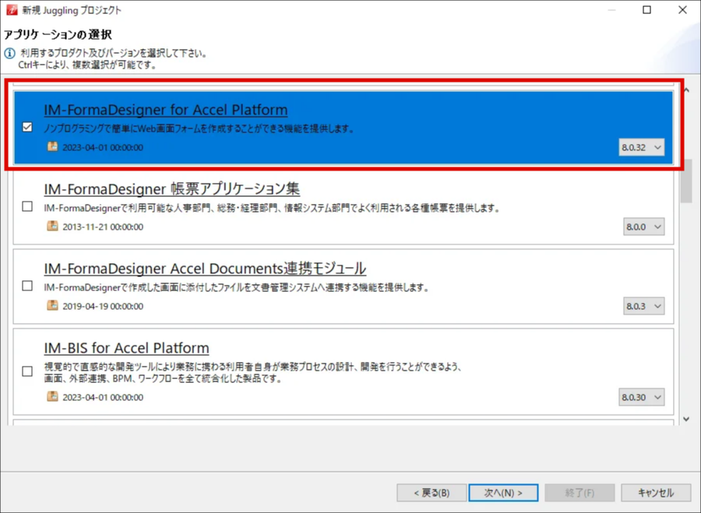The height and width of the screenshot is (513, 701).
Task: Check IM-FormaDesigner Accel Documents連携モジュール checkbox
Action: (x=27, y=286)
